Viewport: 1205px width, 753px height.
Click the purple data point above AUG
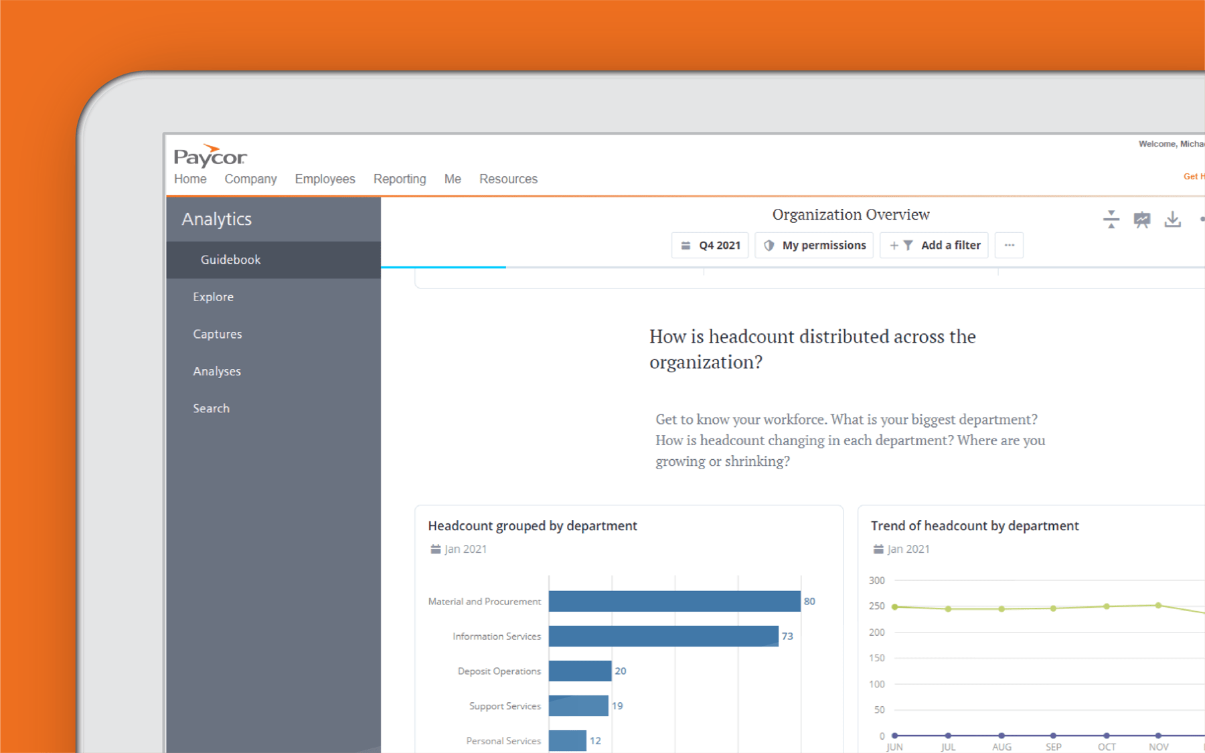click(1001, 736)
